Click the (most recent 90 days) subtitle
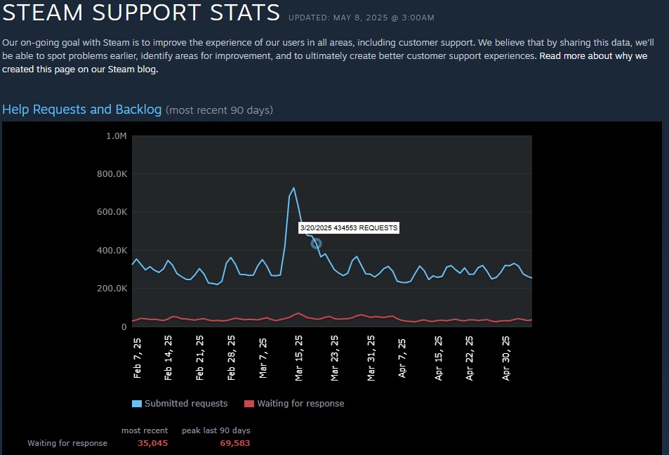Screen dimensions: 669x455 point(219,110)
